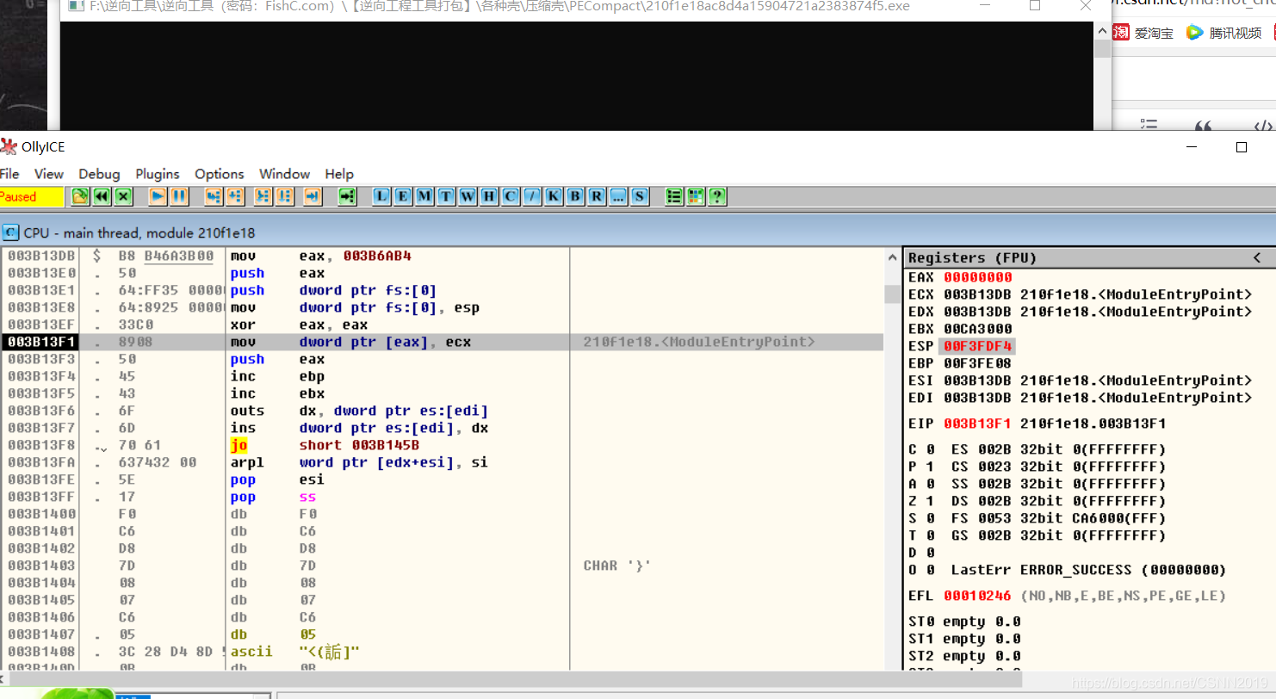Open the Options menu
1276x699 pixels.
(x=220, y=174)
